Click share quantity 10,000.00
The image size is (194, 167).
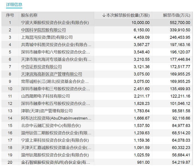[x=141, y=23]
